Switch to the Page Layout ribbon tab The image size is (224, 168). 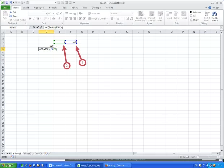[39, 8]
